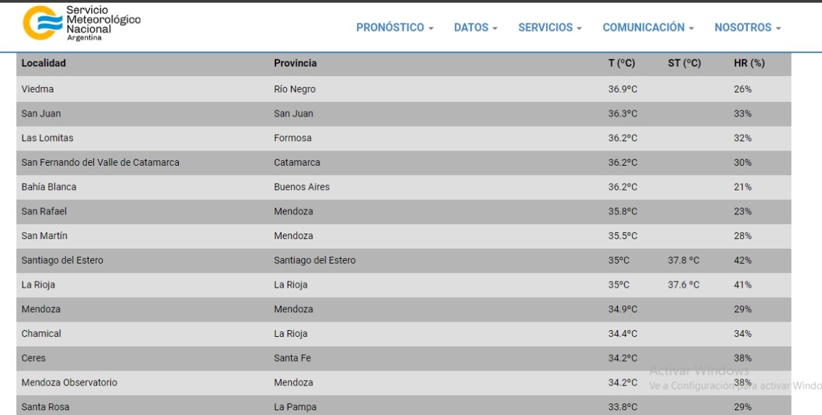Select the Santiago del Estero locality cell
Viewport: 822px width, 415px height.
pos(62,260)
